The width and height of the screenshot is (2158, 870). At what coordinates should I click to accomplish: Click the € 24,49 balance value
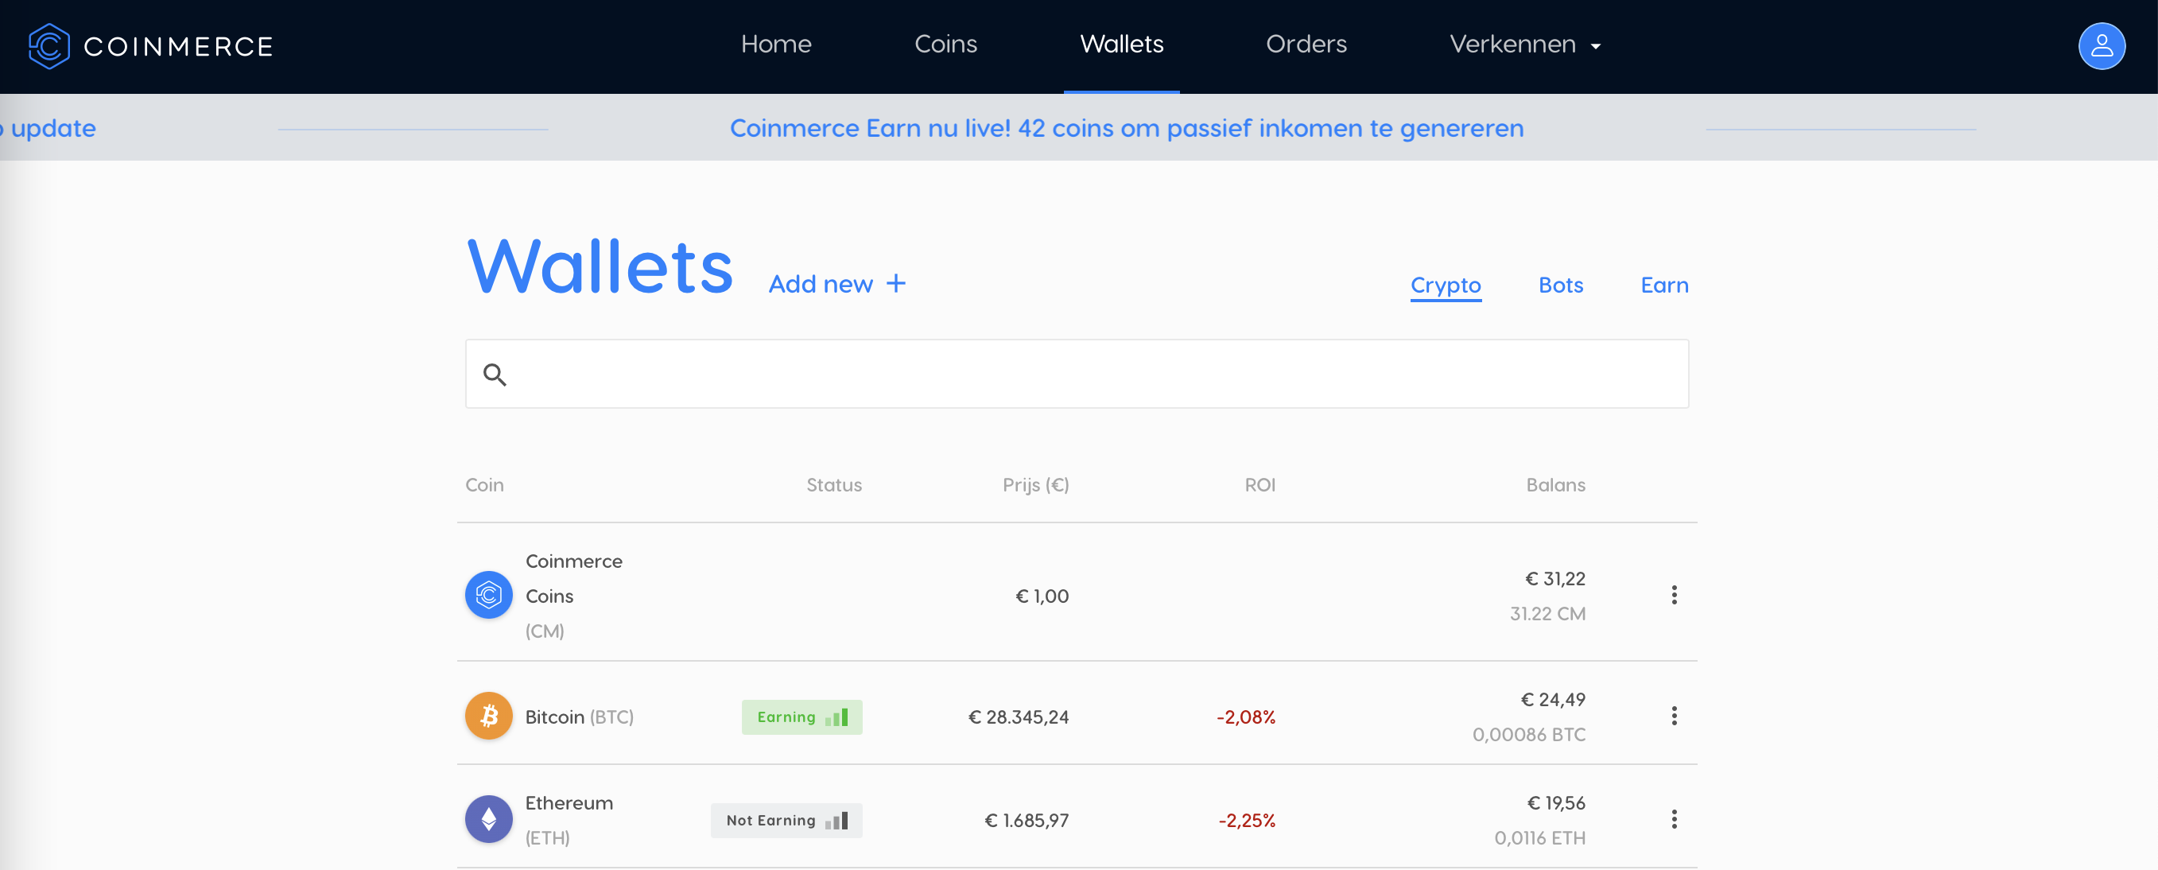pos(1552,700)
